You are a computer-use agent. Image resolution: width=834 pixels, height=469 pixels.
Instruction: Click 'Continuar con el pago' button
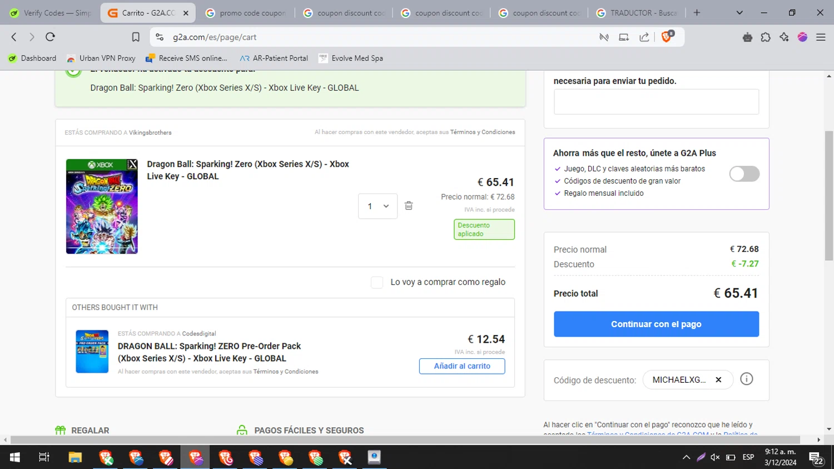[656, 324]
